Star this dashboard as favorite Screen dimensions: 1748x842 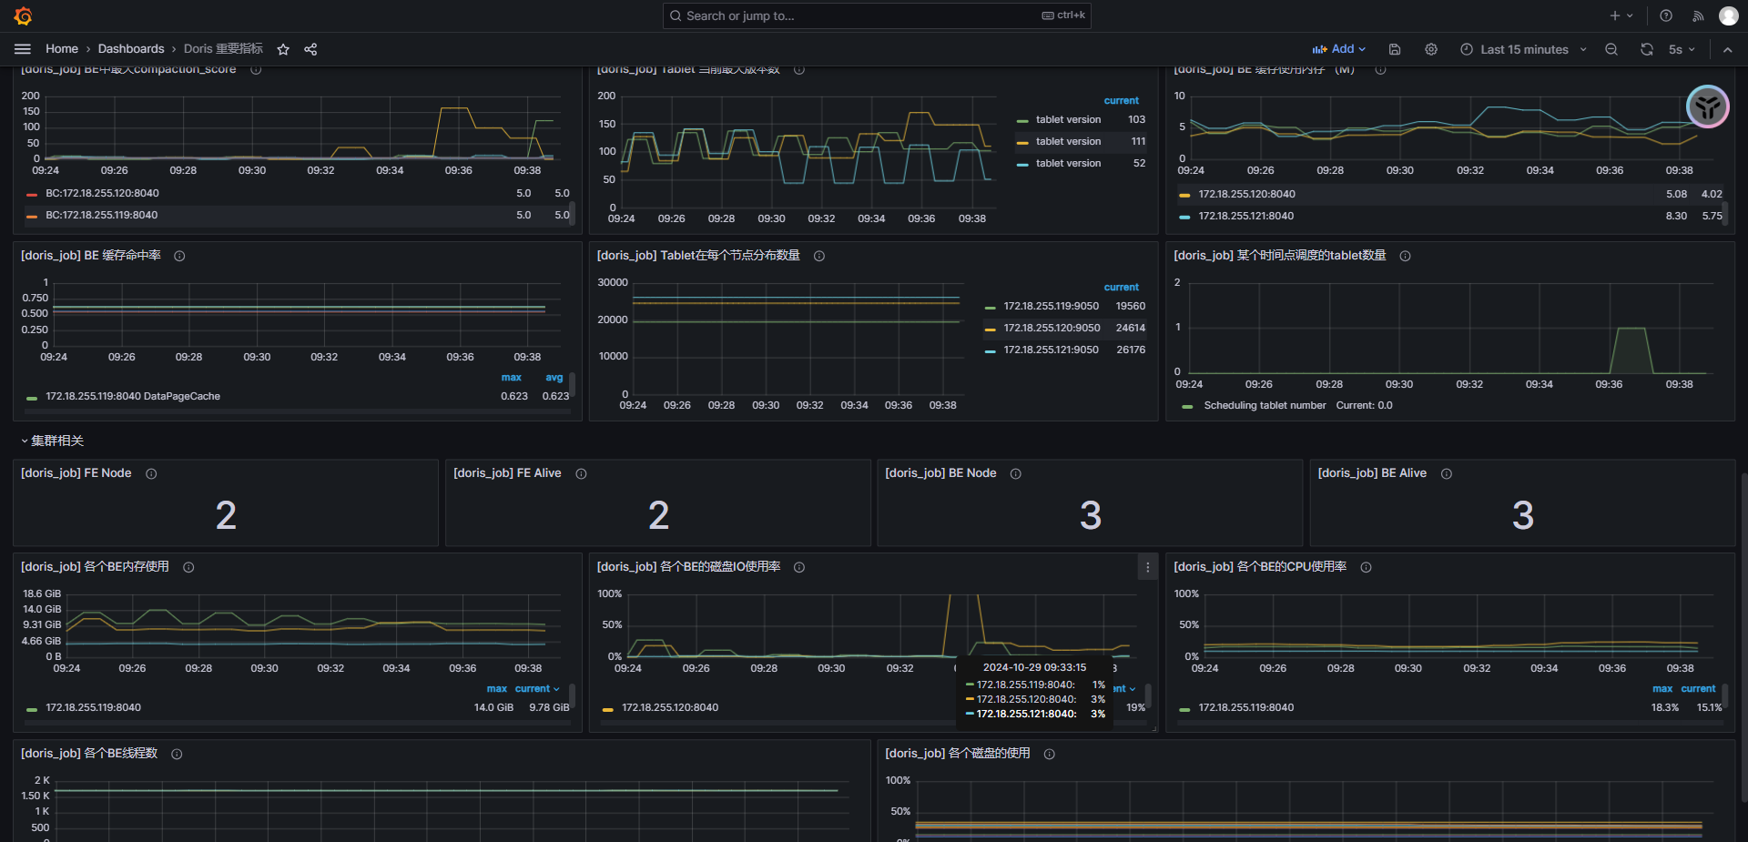point(283,49)
